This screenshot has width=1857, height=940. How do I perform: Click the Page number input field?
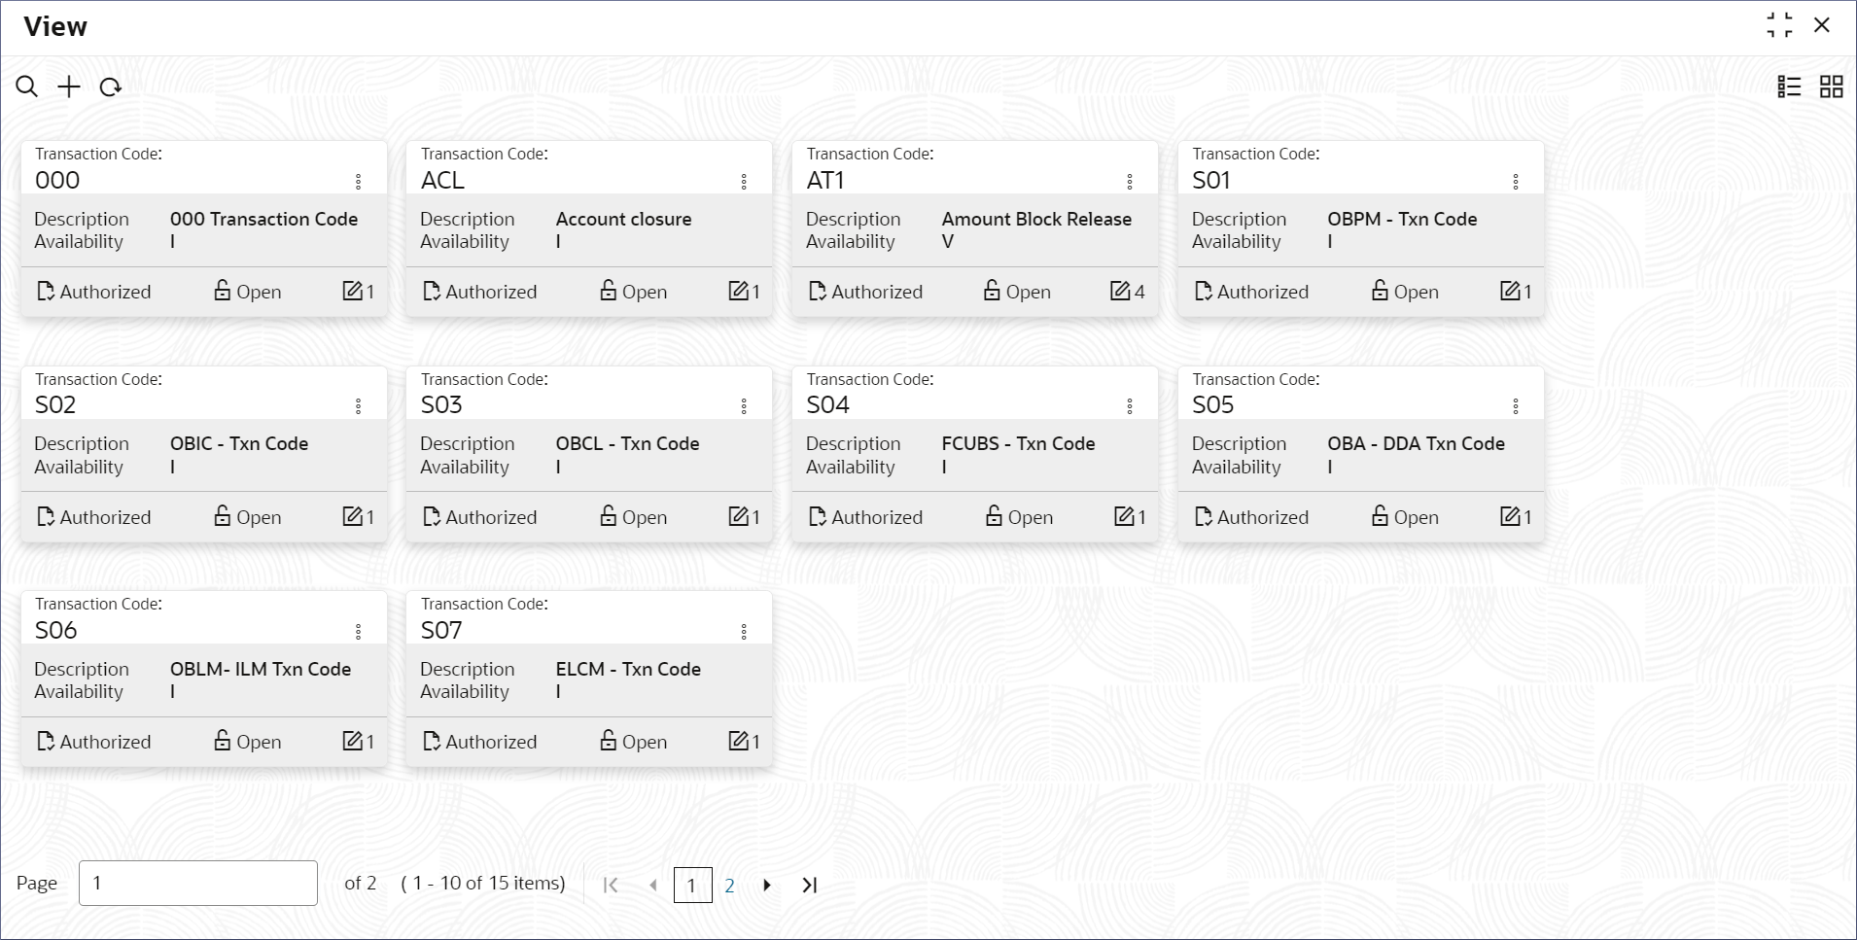[198, 883]
